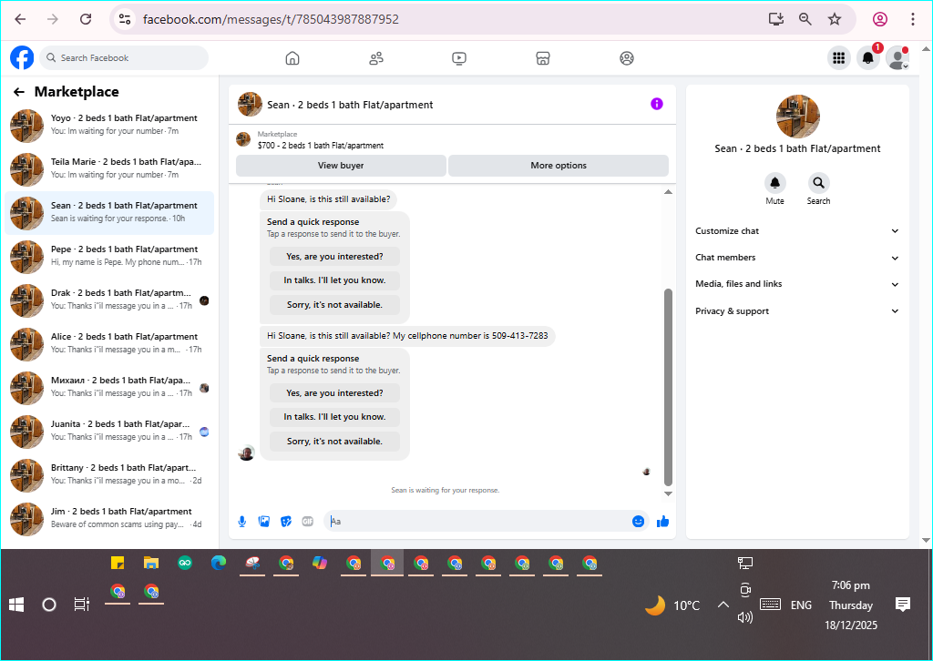Open the Groups icon in top navigation

click(x=627, y=58)
